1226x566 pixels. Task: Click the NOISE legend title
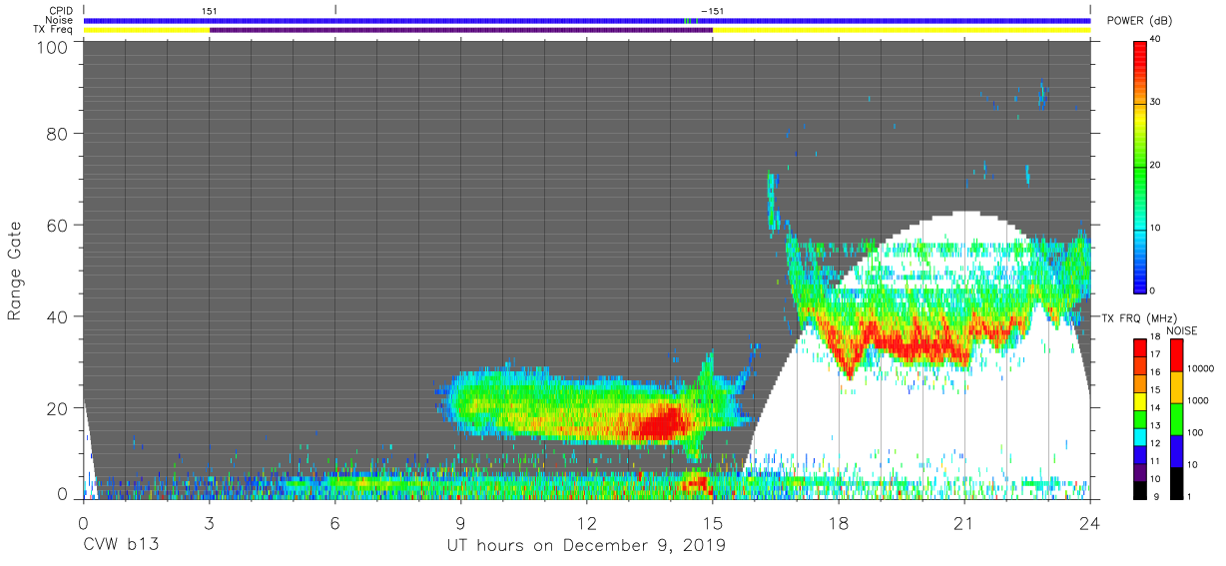click(1183, 330)
